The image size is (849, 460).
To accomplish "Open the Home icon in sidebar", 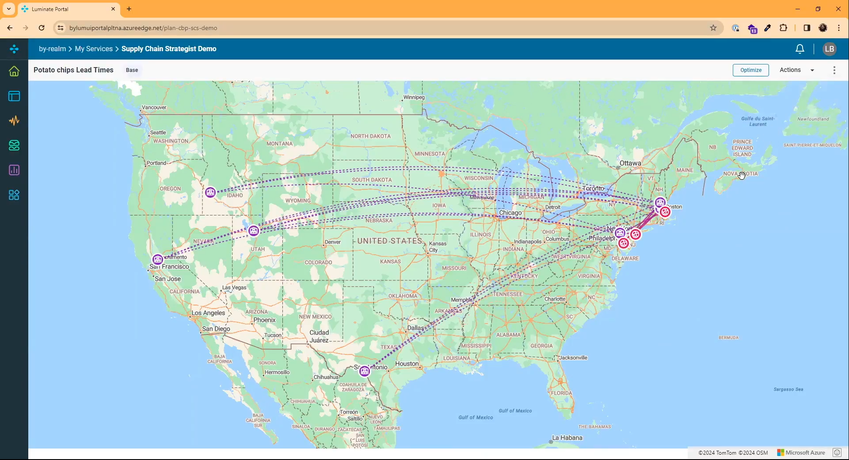I will (x=14, y=71).
